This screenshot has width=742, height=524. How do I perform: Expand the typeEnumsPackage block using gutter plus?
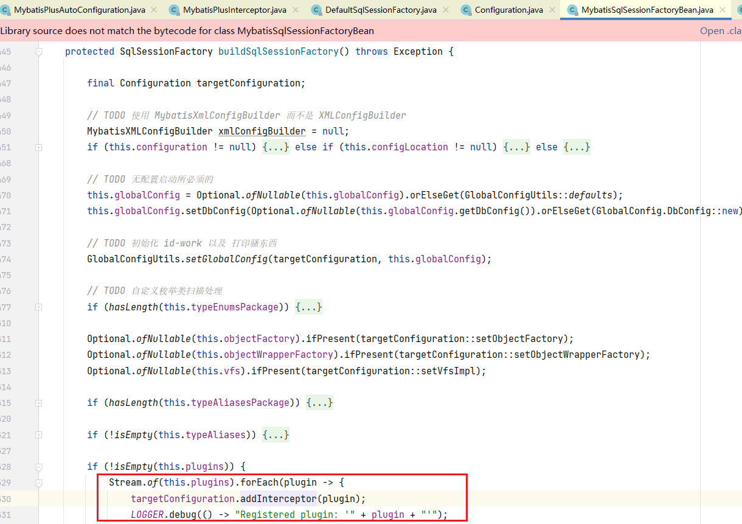coord(39,307)
